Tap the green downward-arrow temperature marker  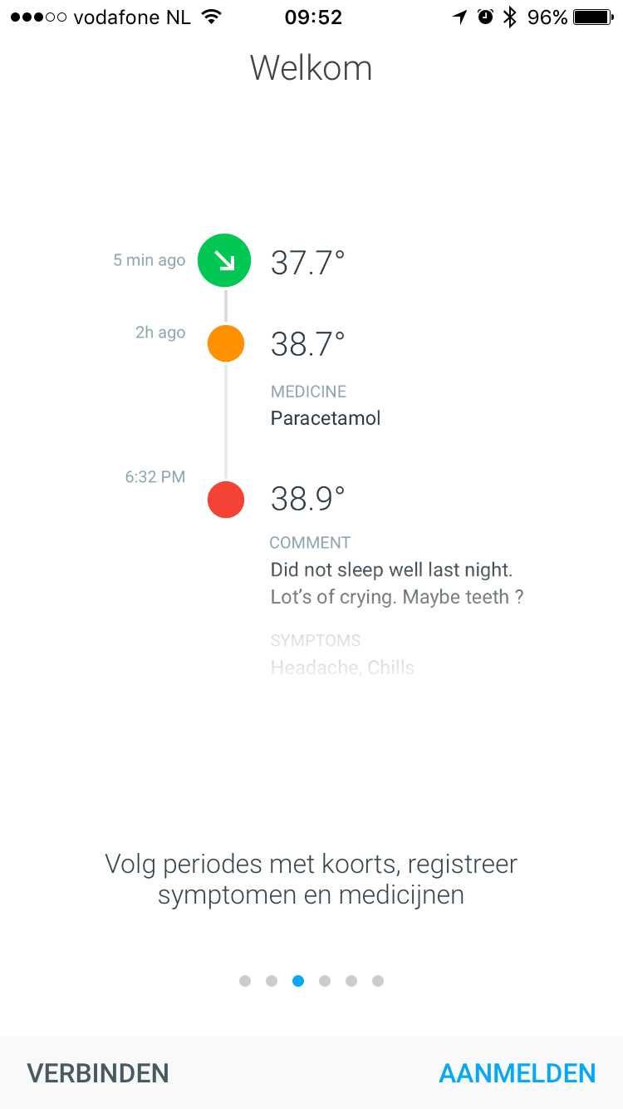coord(224,261)
